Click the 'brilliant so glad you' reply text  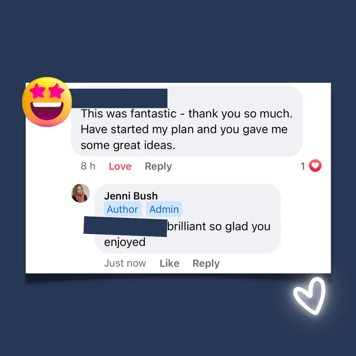point(219,226)
